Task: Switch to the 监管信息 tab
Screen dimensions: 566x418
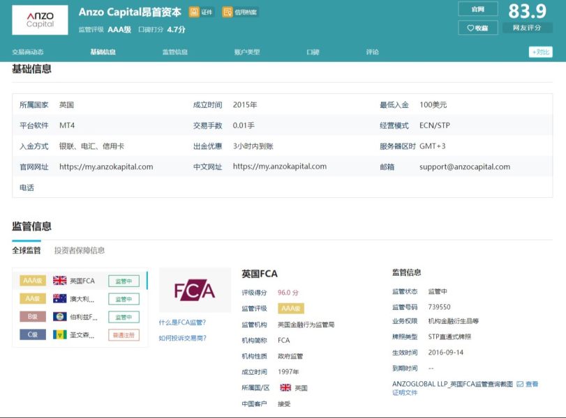Action: click(x=175, y=52)
